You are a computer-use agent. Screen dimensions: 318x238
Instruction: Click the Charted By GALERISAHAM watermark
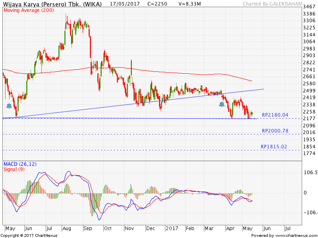[277, 4]
